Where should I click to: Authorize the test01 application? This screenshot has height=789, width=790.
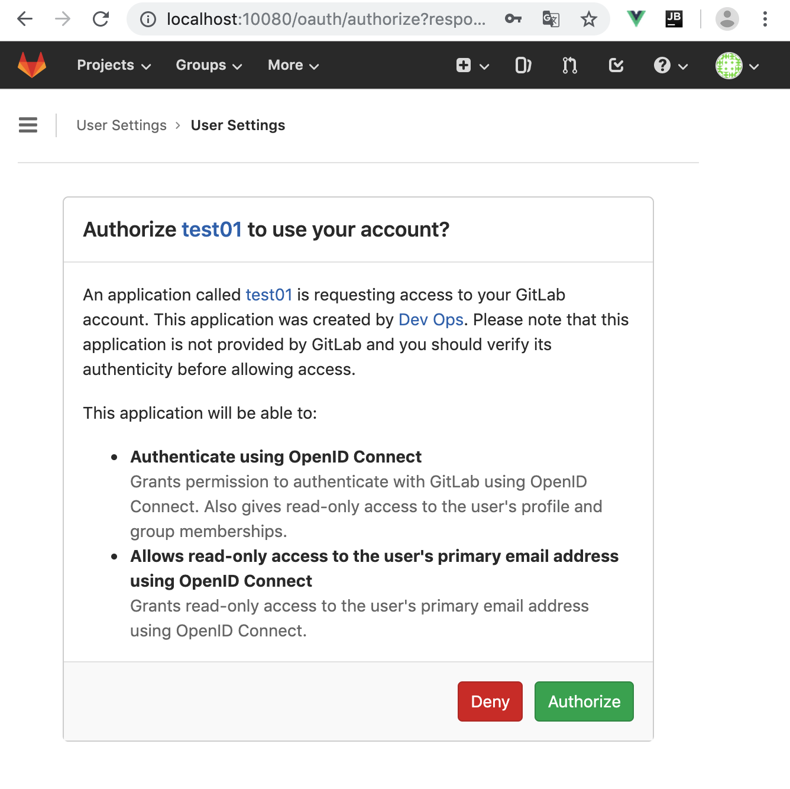(x=584, y=701)
